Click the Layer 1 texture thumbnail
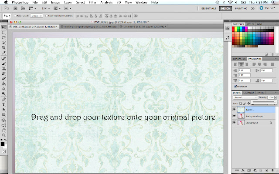 click(x=241, y=110)
